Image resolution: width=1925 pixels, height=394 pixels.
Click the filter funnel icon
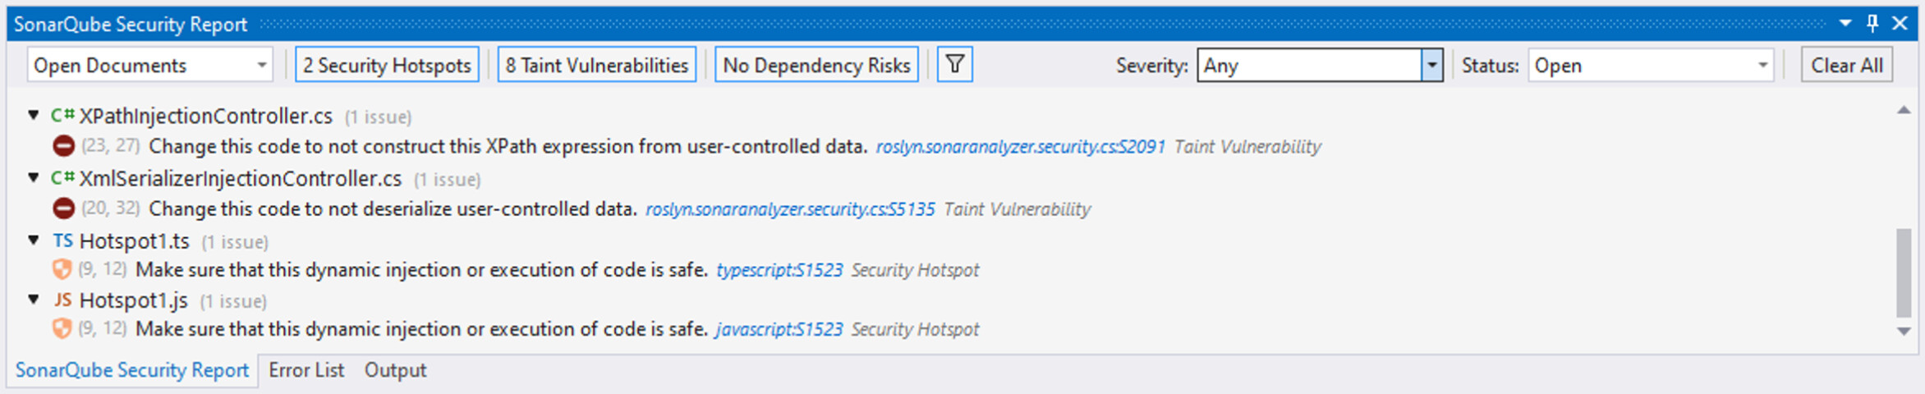click(x=954, y=65)
